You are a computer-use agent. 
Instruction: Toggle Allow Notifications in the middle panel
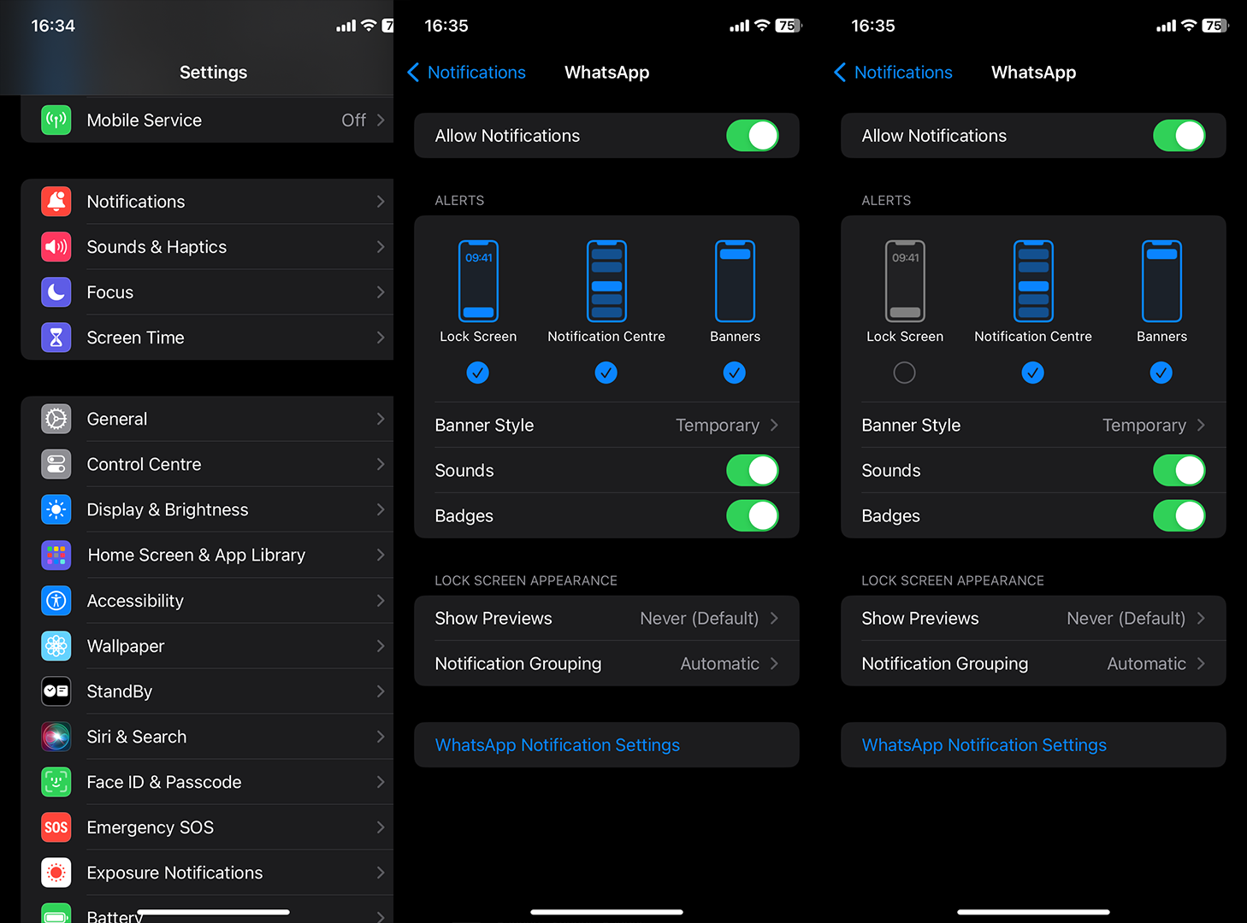(x=753, y=136)
